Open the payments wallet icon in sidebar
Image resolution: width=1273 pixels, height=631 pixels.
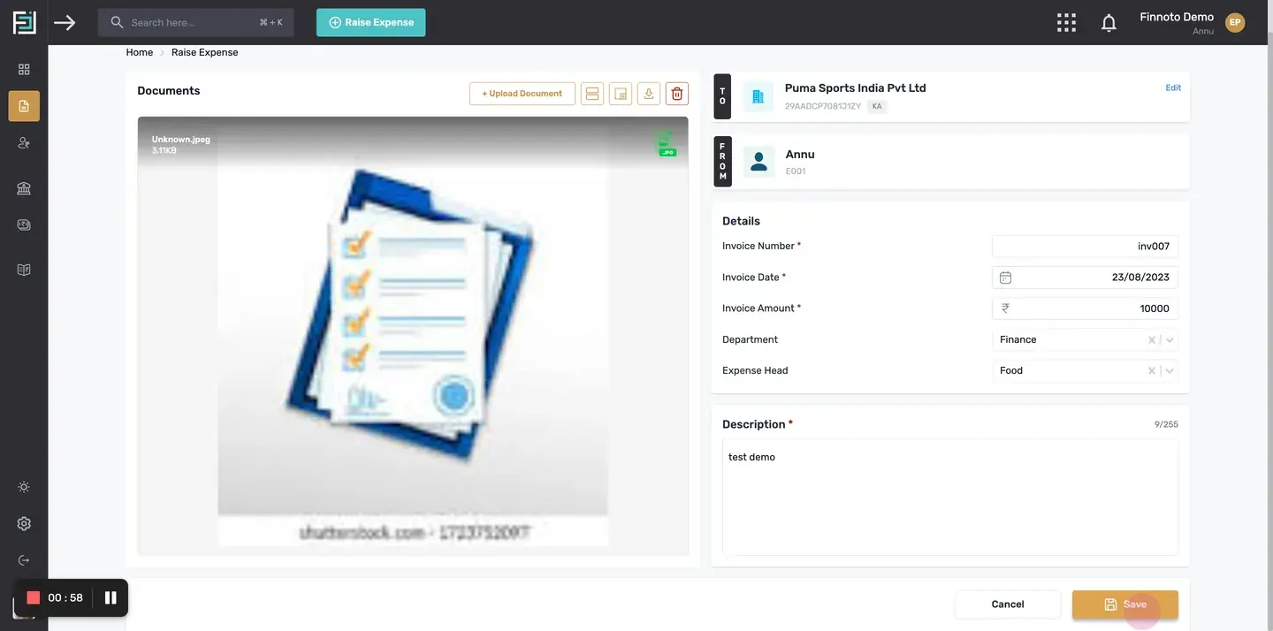(x=24, y=225)
